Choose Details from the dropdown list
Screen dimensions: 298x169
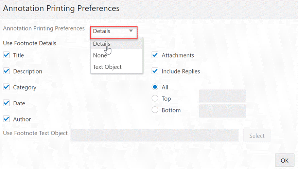click(x=102, y=44)
